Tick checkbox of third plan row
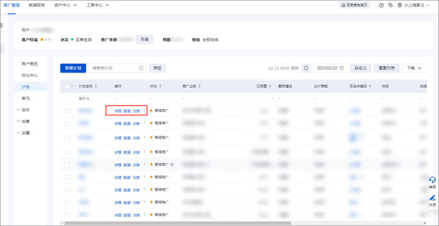The width and height of the screenshot is (439, 226). [67, 138]
